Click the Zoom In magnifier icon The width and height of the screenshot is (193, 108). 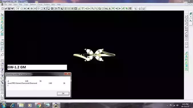[93, 9]
